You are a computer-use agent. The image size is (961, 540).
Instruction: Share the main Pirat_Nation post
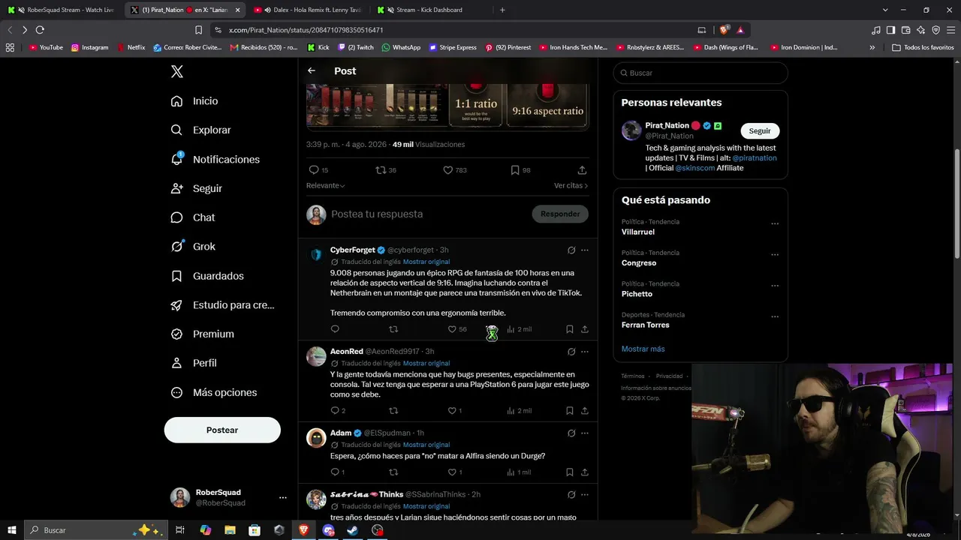[582, 170]
